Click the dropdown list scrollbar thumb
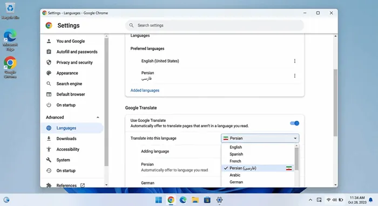 click(296, 159)
